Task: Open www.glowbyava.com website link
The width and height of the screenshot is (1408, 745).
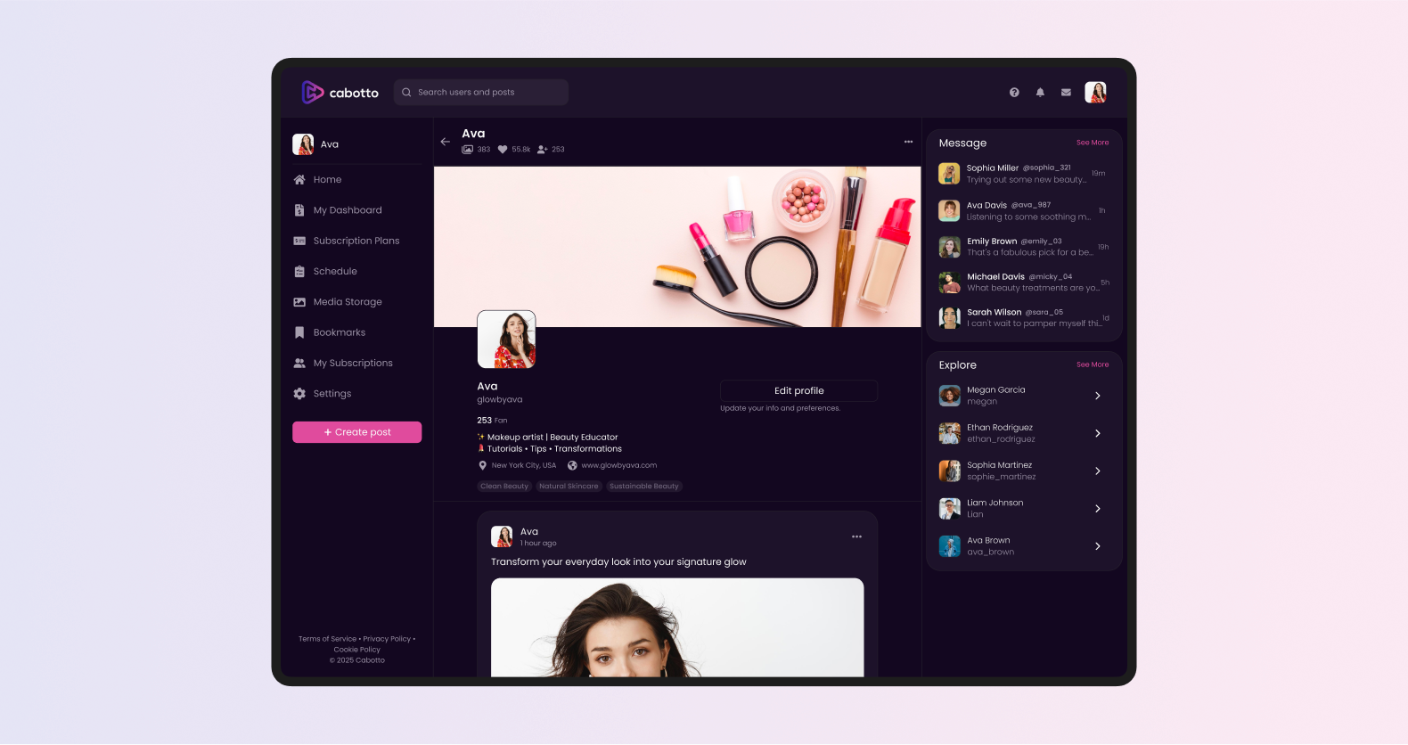Action: (619, 465)
